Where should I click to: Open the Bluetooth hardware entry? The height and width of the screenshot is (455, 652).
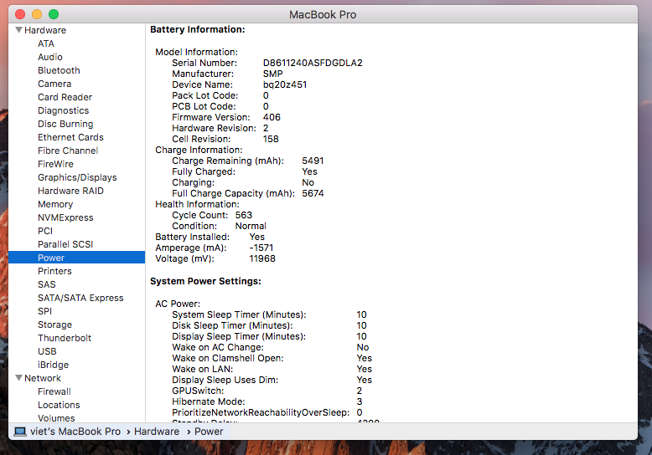[59, 70]
